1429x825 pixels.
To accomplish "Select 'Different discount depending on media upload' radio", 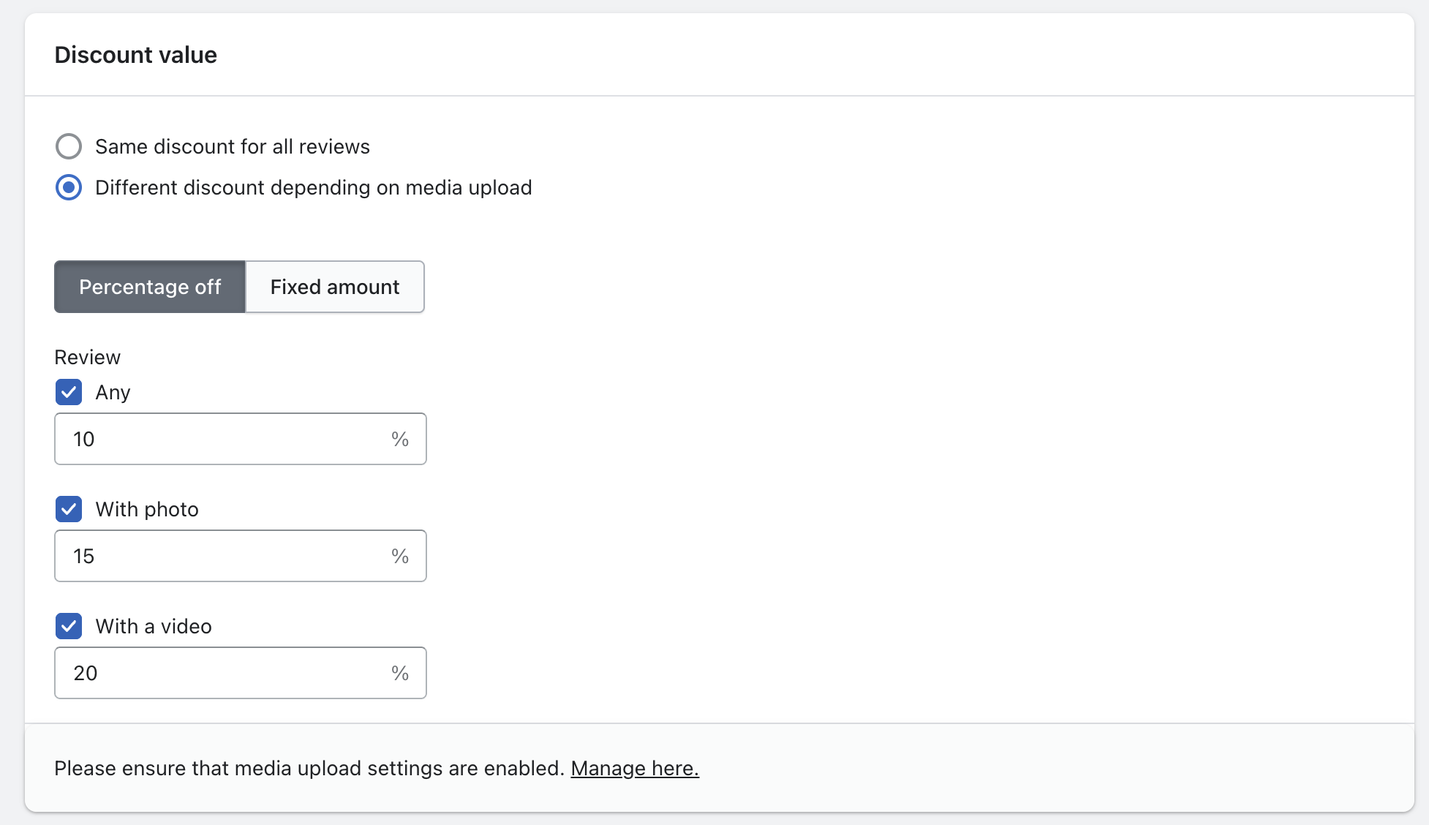I will click(69, 188).
